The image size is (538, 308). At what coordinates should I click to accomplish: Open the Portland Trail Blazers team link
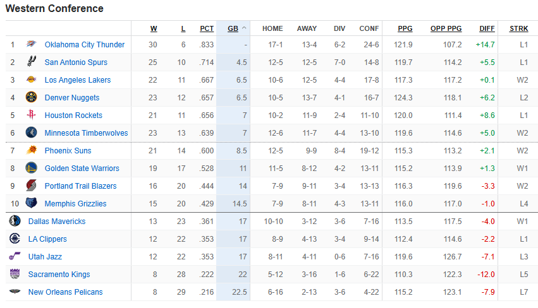click(81, 186)
